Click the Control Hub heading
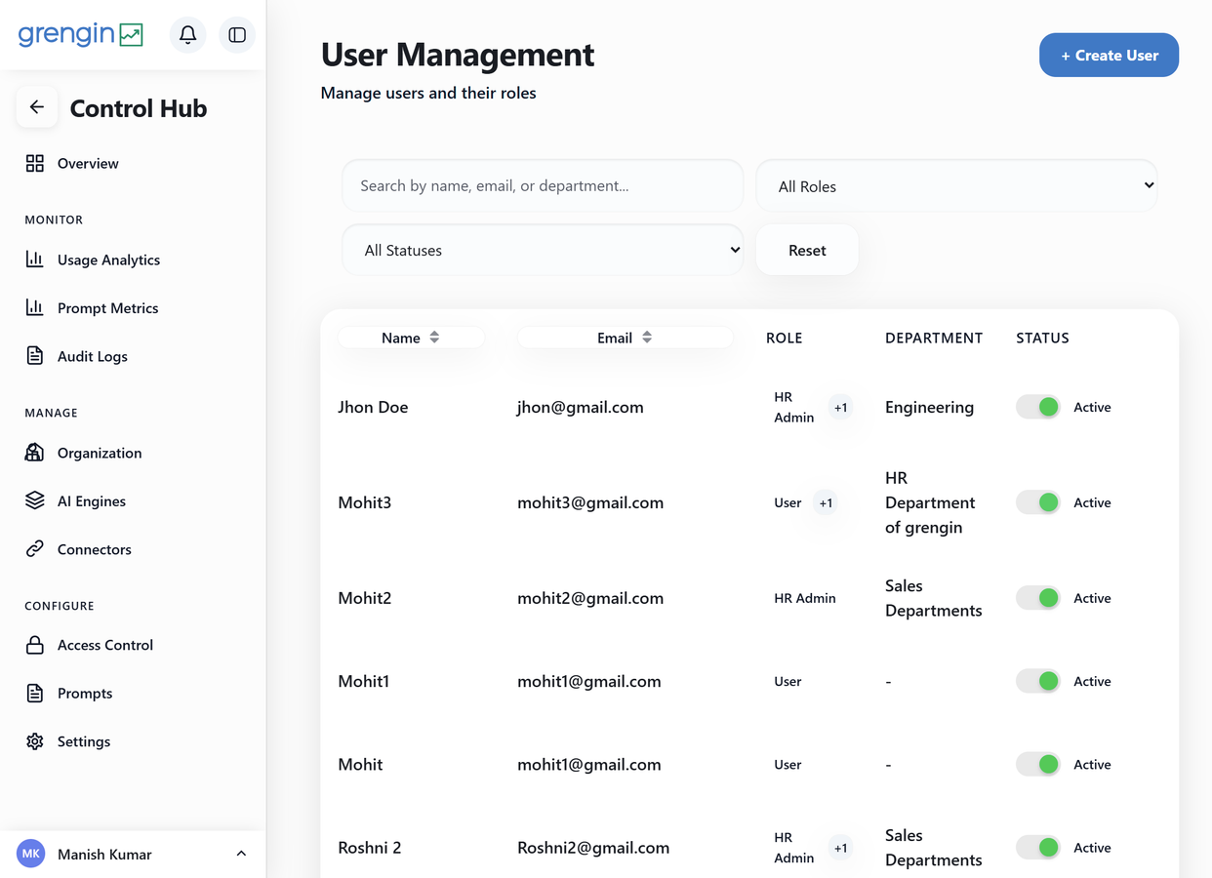The width and height of the screenshot is (1212, 878). pos(139,108)
